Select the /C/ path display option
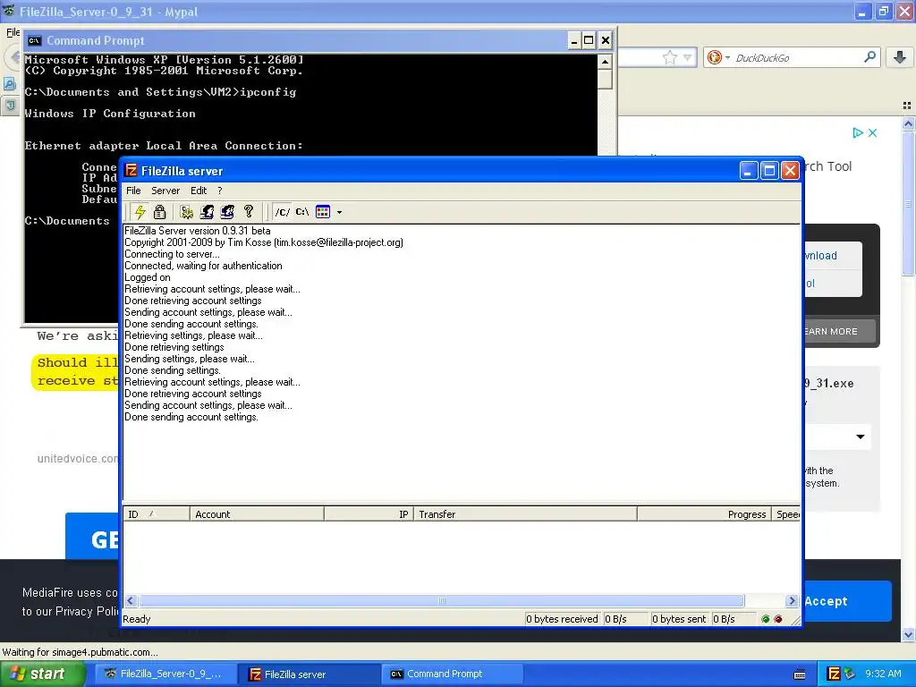This screenshot has height=687, width=916. [x=282, y=211]
